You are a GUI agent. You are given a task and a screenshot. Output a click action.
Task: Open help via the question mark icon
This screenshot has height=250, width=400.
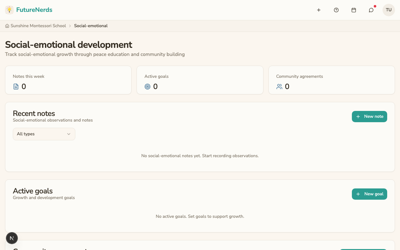[x=336, y=10]
